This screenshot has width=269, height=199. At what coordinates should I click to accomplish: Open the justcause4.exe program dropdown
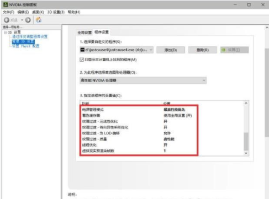117,50
